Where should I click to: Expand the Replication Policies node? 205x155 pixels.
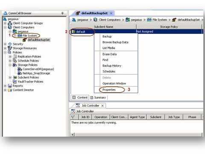[10, 57]
